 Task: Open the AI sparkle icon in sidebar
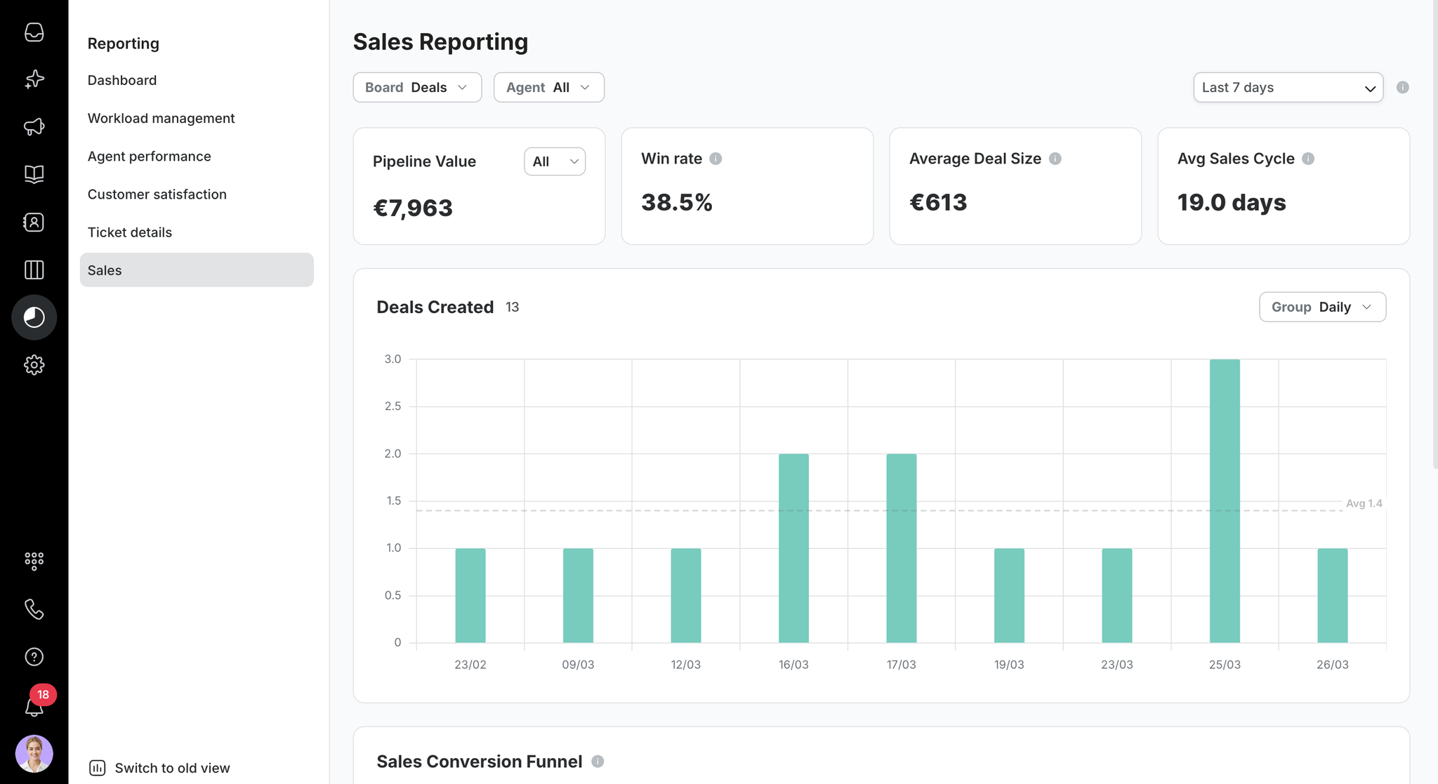(34, 79)
